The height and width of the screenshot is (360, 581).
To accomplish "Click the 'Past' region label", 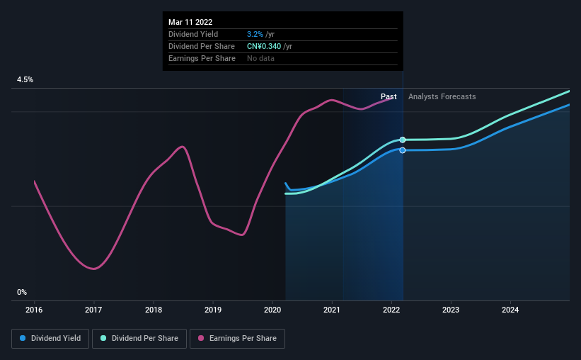I will pos(389,96).
